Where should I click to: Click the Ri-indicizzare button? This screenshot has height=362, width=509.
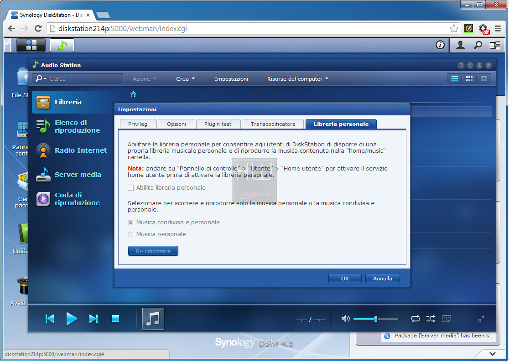point(153,251)
